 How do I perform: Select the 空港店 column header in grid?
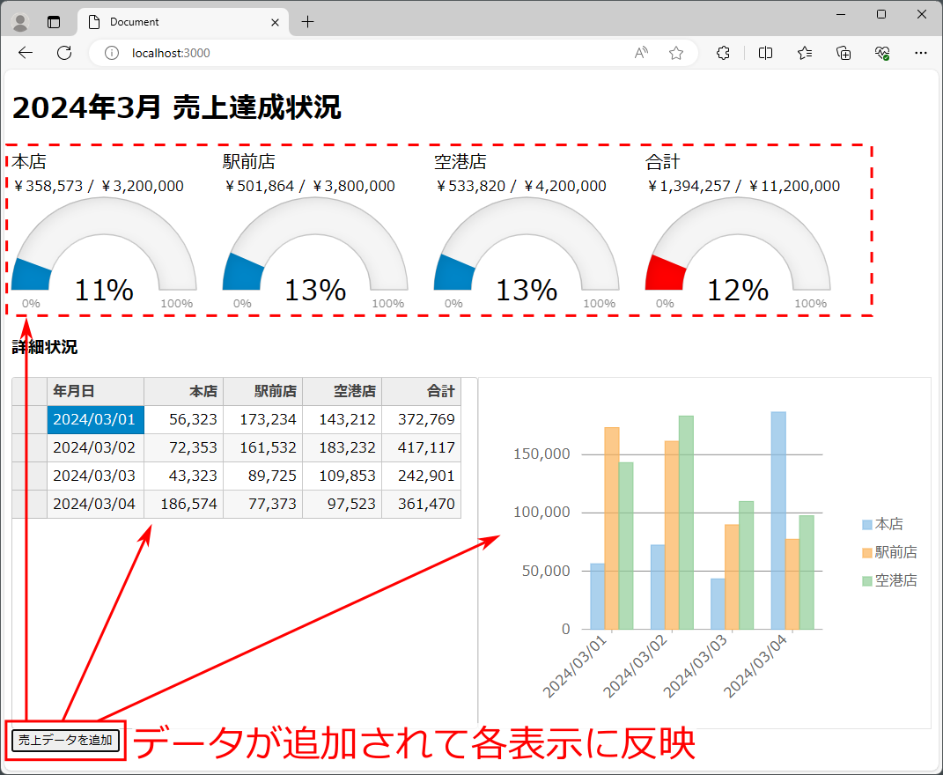(343, 392)
